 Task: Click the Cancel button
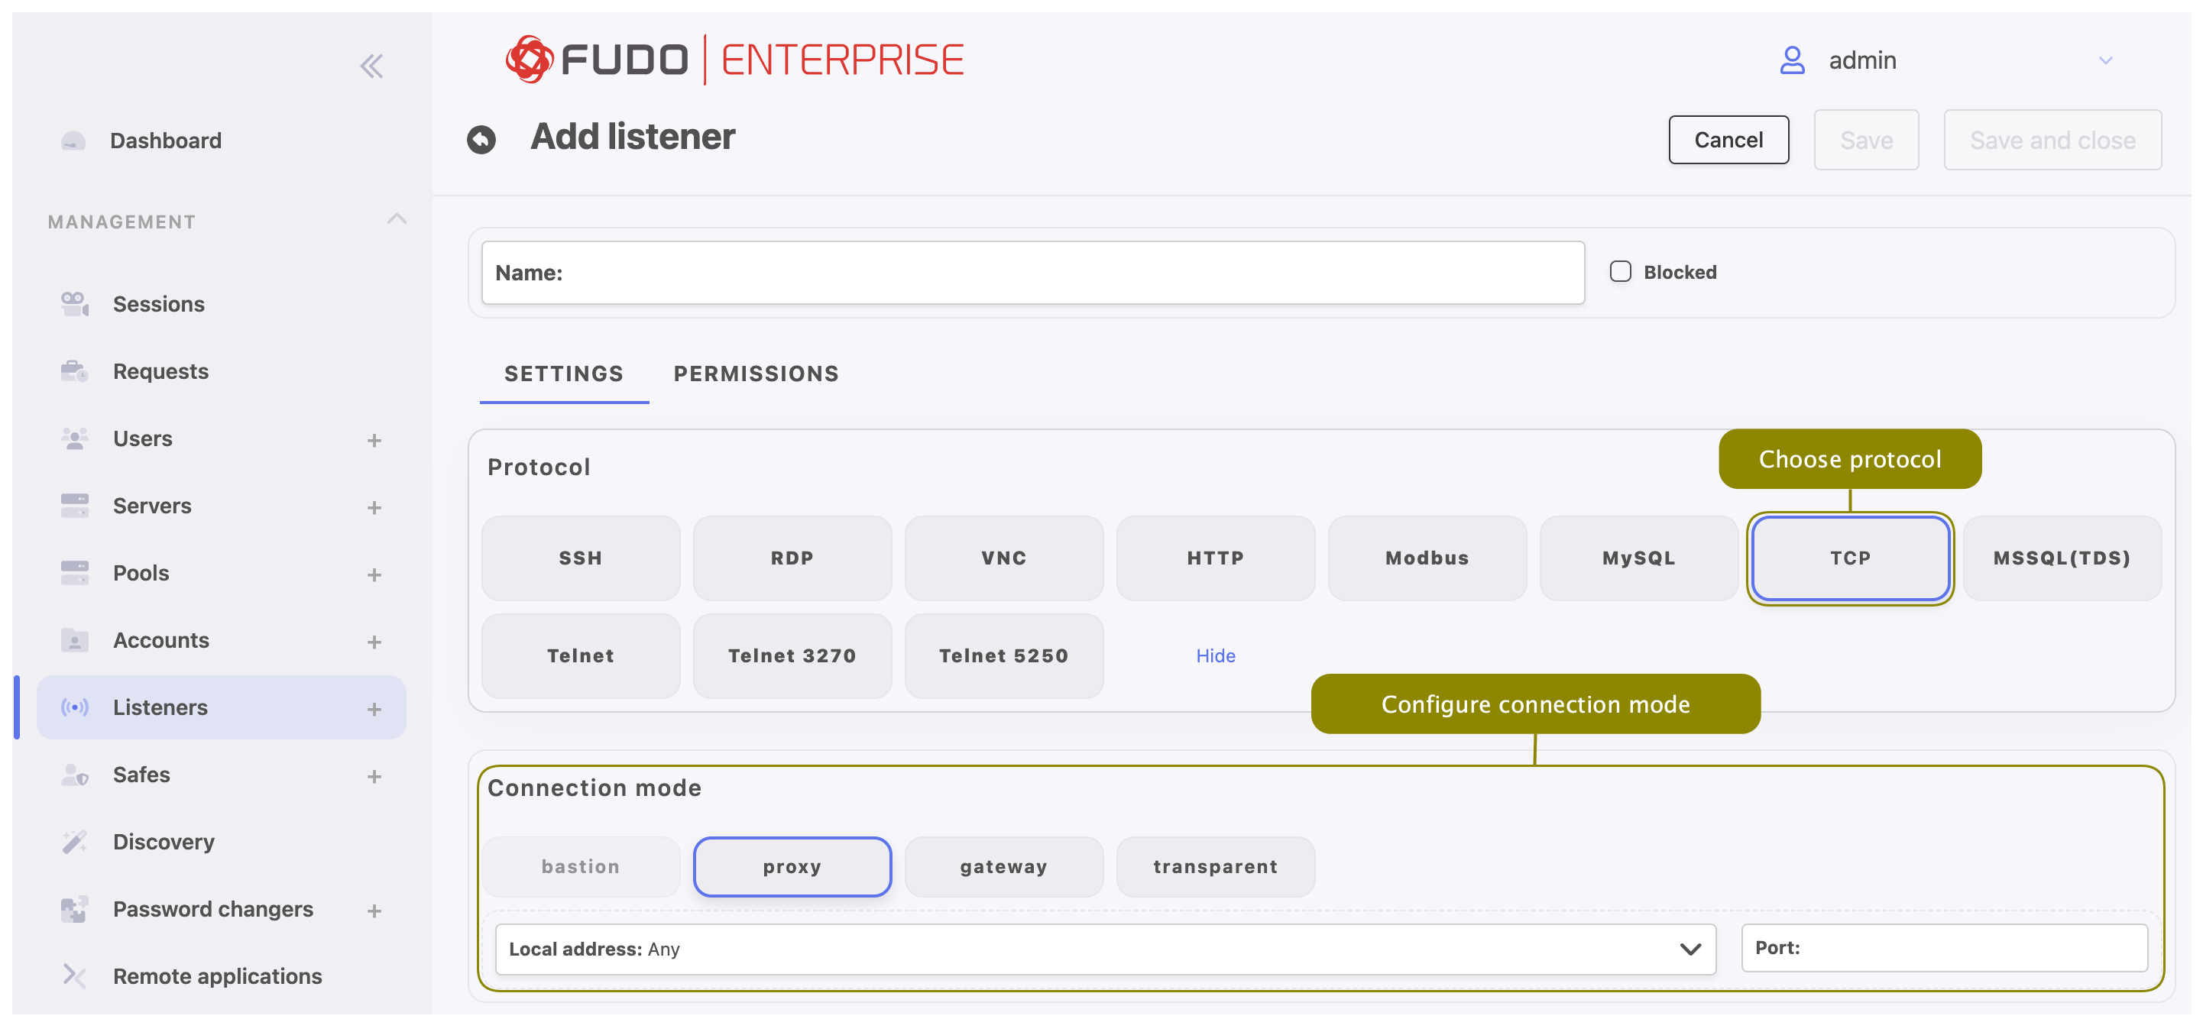coord(1728,139)
